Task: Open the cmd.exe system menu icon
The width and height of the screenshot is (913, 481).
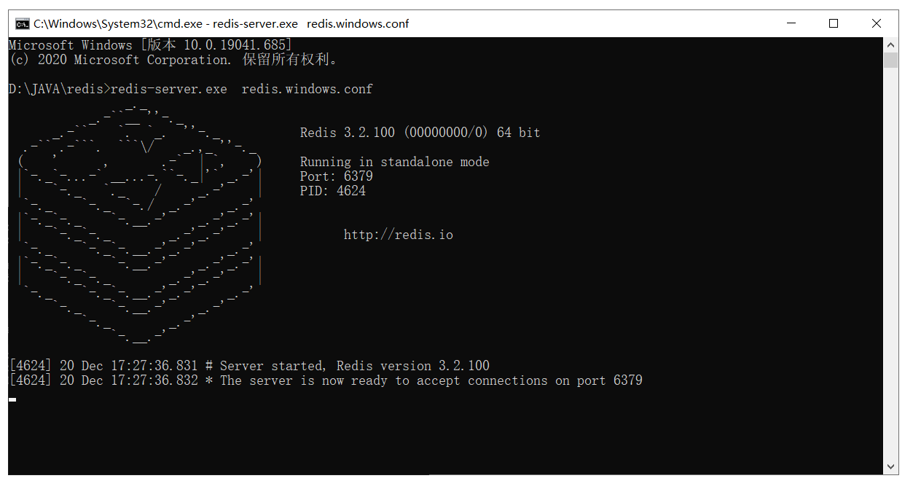Action: 23,23
